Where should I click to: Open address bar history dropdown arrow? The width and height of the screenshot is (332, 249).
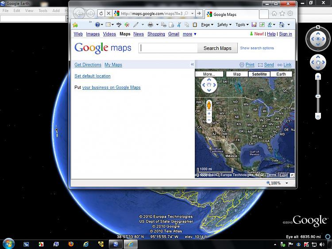192,14
